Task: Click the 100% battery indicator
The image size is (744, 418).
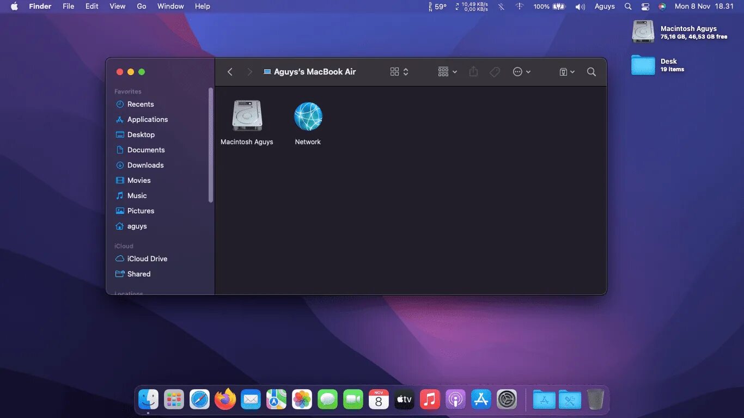Action: click(550, 7)
